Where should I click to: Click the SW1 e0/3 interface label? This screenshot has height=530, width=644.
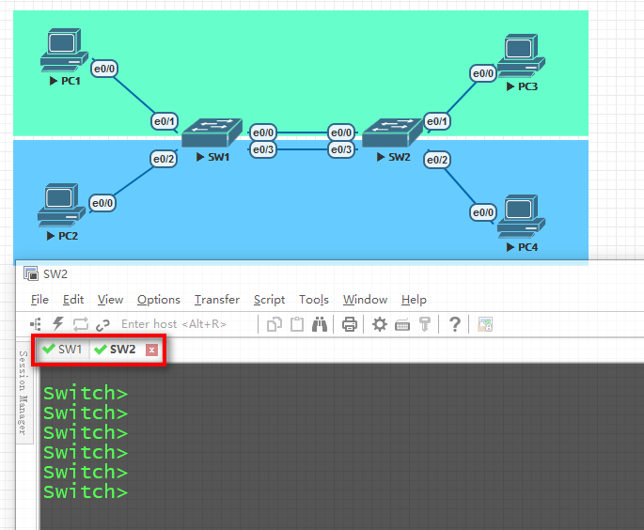(x=263, y=149)
